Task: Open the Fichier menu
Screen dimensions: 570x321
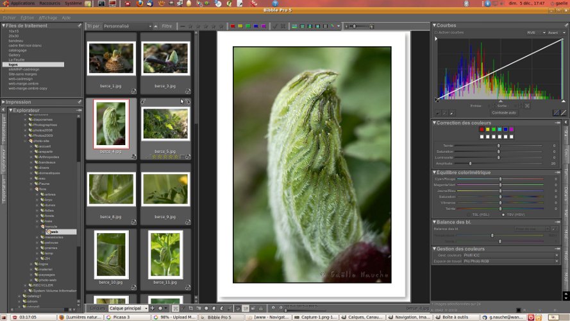Action: [9, 17]
